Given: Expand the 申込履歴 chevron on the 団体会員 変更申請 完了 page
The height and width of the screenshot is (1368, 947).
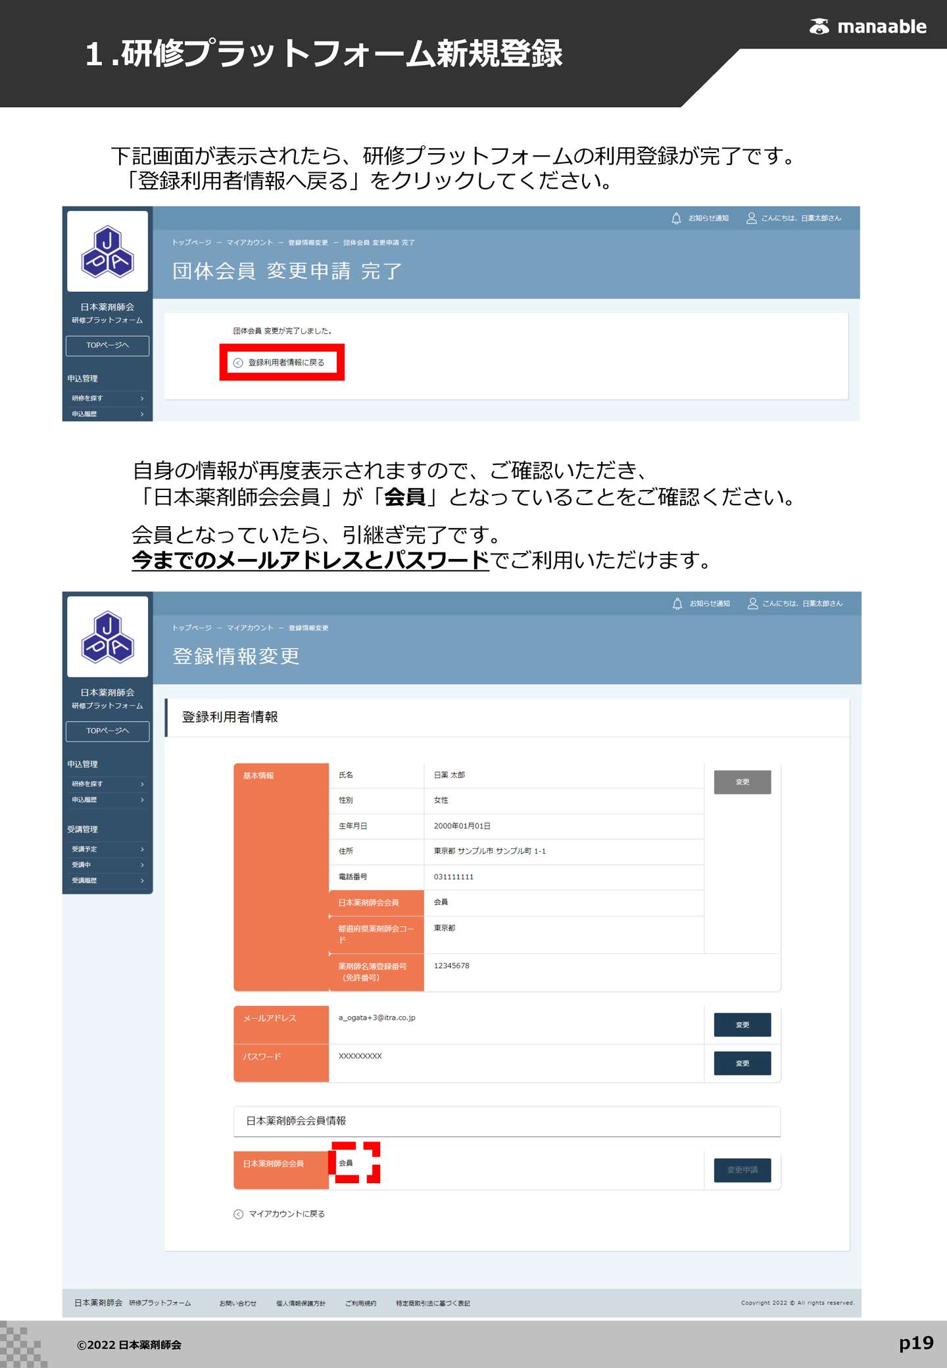Looking at the screenshot, I should coord(142,414).
